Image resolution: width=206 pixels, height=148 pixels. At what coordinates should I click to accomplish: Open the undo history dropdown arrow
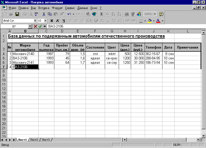click(73, 14)
